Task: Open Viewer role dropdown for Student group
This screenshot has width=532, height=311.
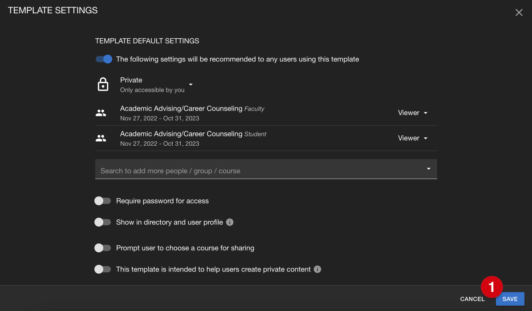Action: click(x=413, y=138)
